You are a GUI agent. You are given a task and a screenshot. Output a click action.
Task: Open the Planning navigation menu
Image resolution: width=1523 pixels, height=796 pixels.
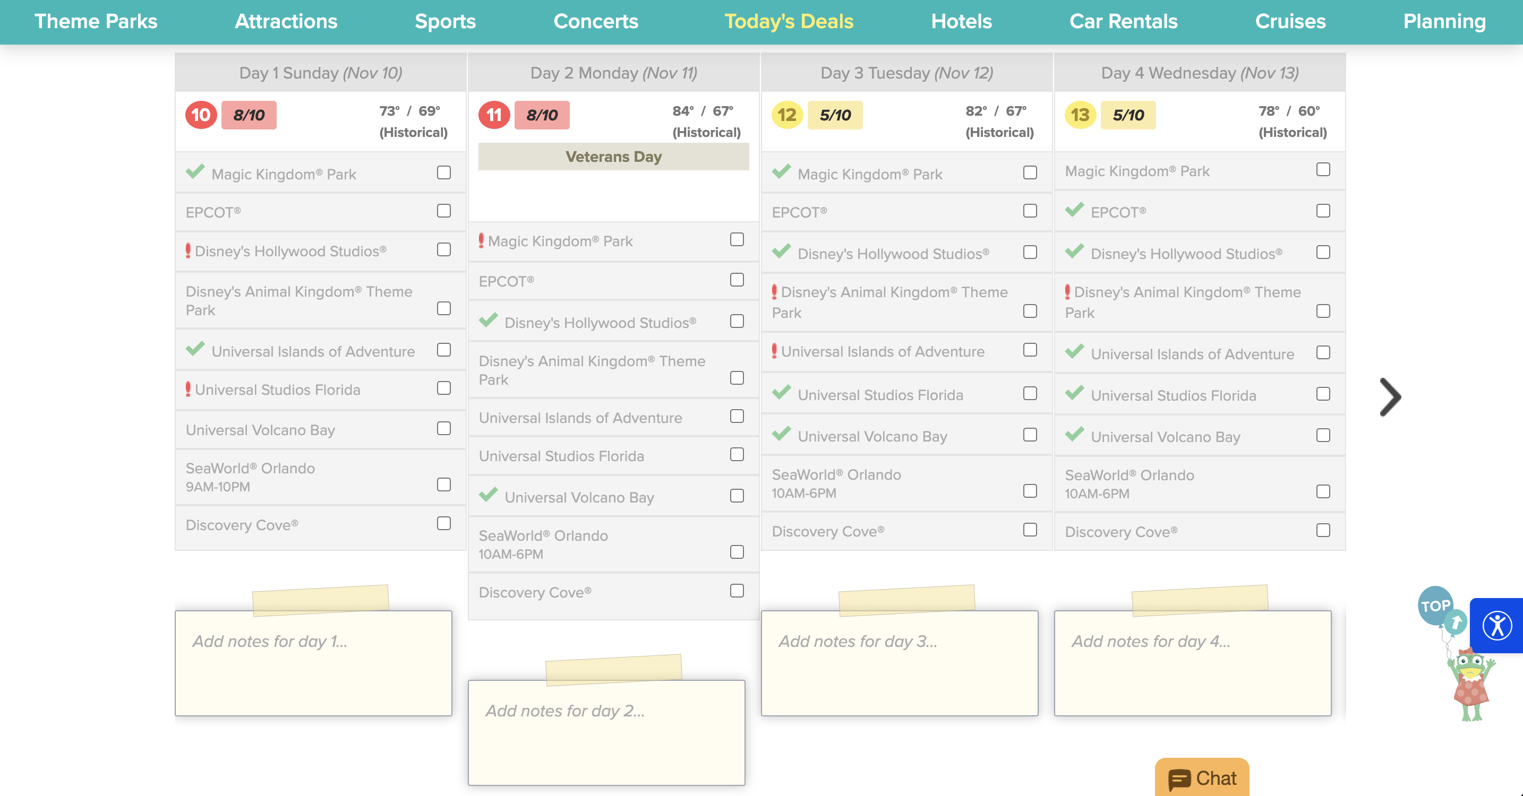(1444, 21)
